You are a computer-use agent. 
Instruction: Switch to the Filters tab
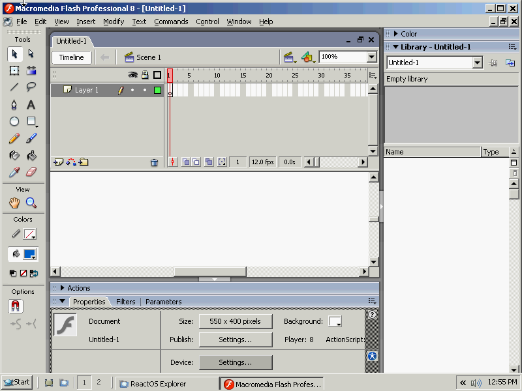(125, 302)
